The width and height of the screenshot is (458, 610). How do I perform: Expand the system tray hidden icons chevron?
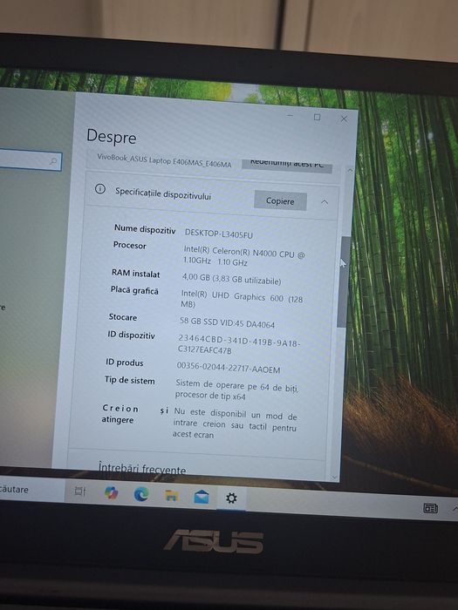point(455,509)
